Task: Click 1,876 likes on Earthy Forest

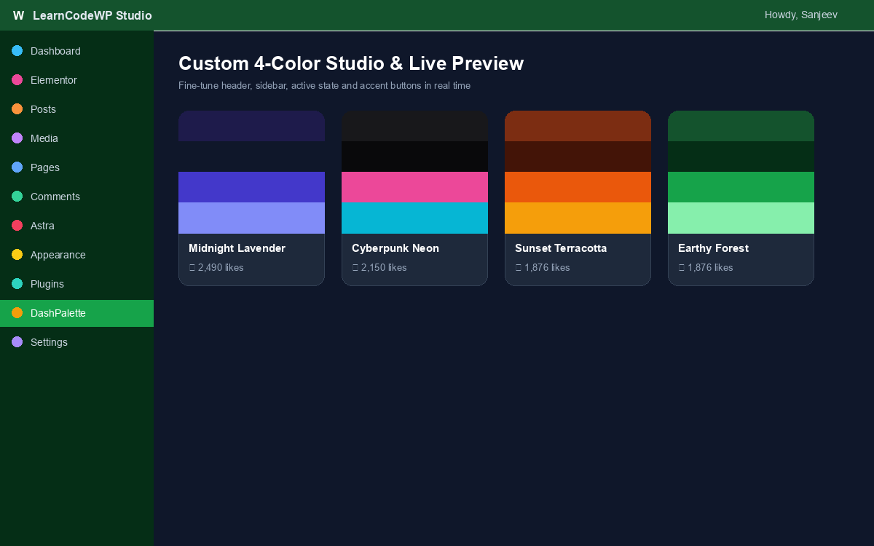Action: (x=710, y=268)
